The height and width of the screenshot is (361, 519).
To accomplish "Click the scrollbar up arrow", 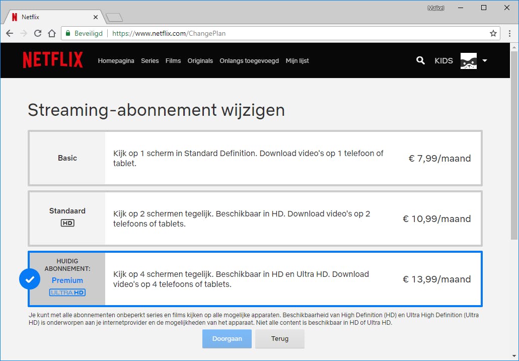I will (x=514, y=47).
